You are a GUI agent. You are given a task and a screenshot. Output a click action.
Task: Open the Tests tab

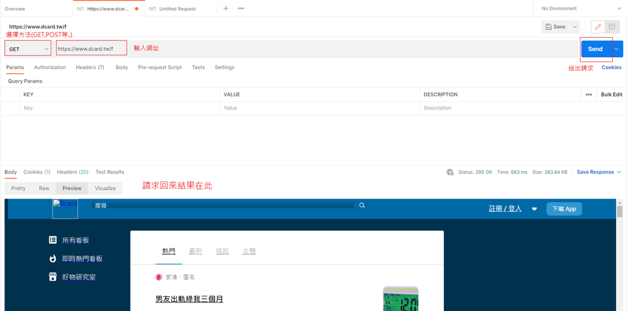pyautogui.click(x=198, y=67)
